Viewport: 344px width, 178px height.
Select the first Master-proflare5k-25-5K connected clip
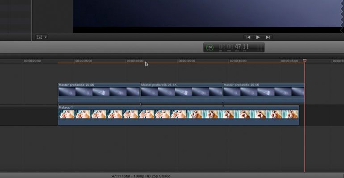pos(99,93)
